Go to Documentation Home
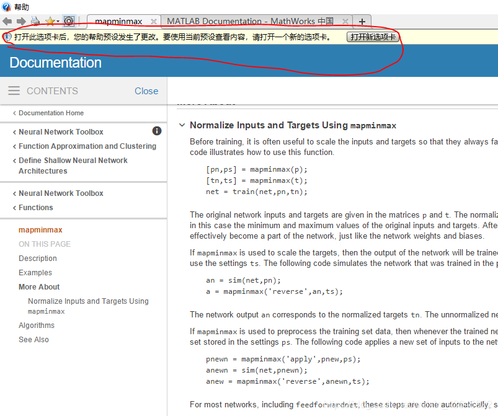The height and width of the screenshot is (416, 498). [x=51, y=113]
